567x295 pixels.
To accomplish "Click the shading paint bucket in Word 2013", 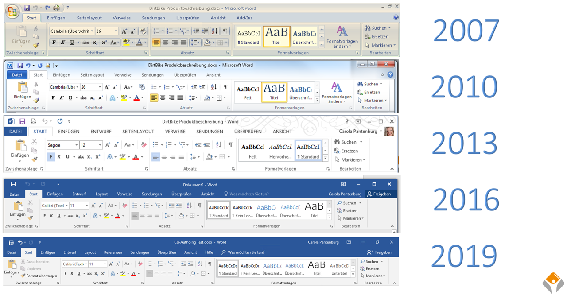I will coord(209,157).
